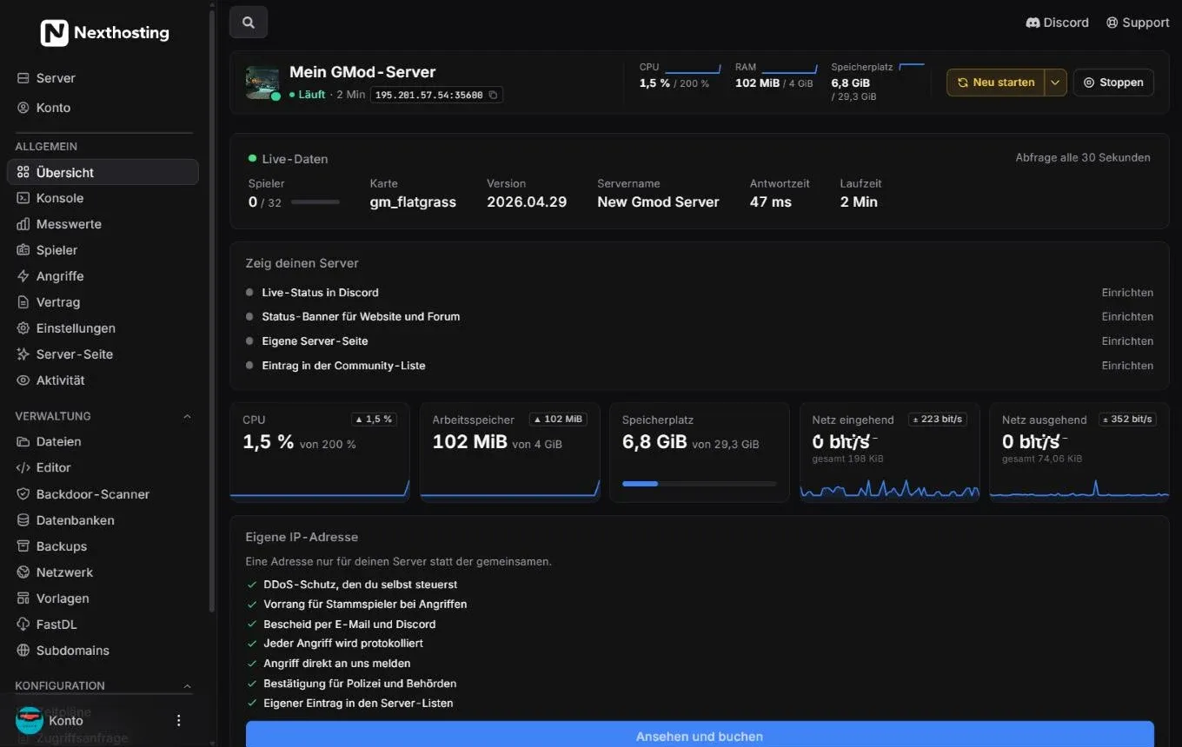1182x747 pixels.
Task: Open dropdown arrow beside Neu starten
Action: coord(1055,83)
